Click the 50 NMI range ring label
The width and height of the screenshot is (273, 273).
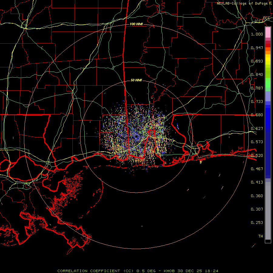136,80
